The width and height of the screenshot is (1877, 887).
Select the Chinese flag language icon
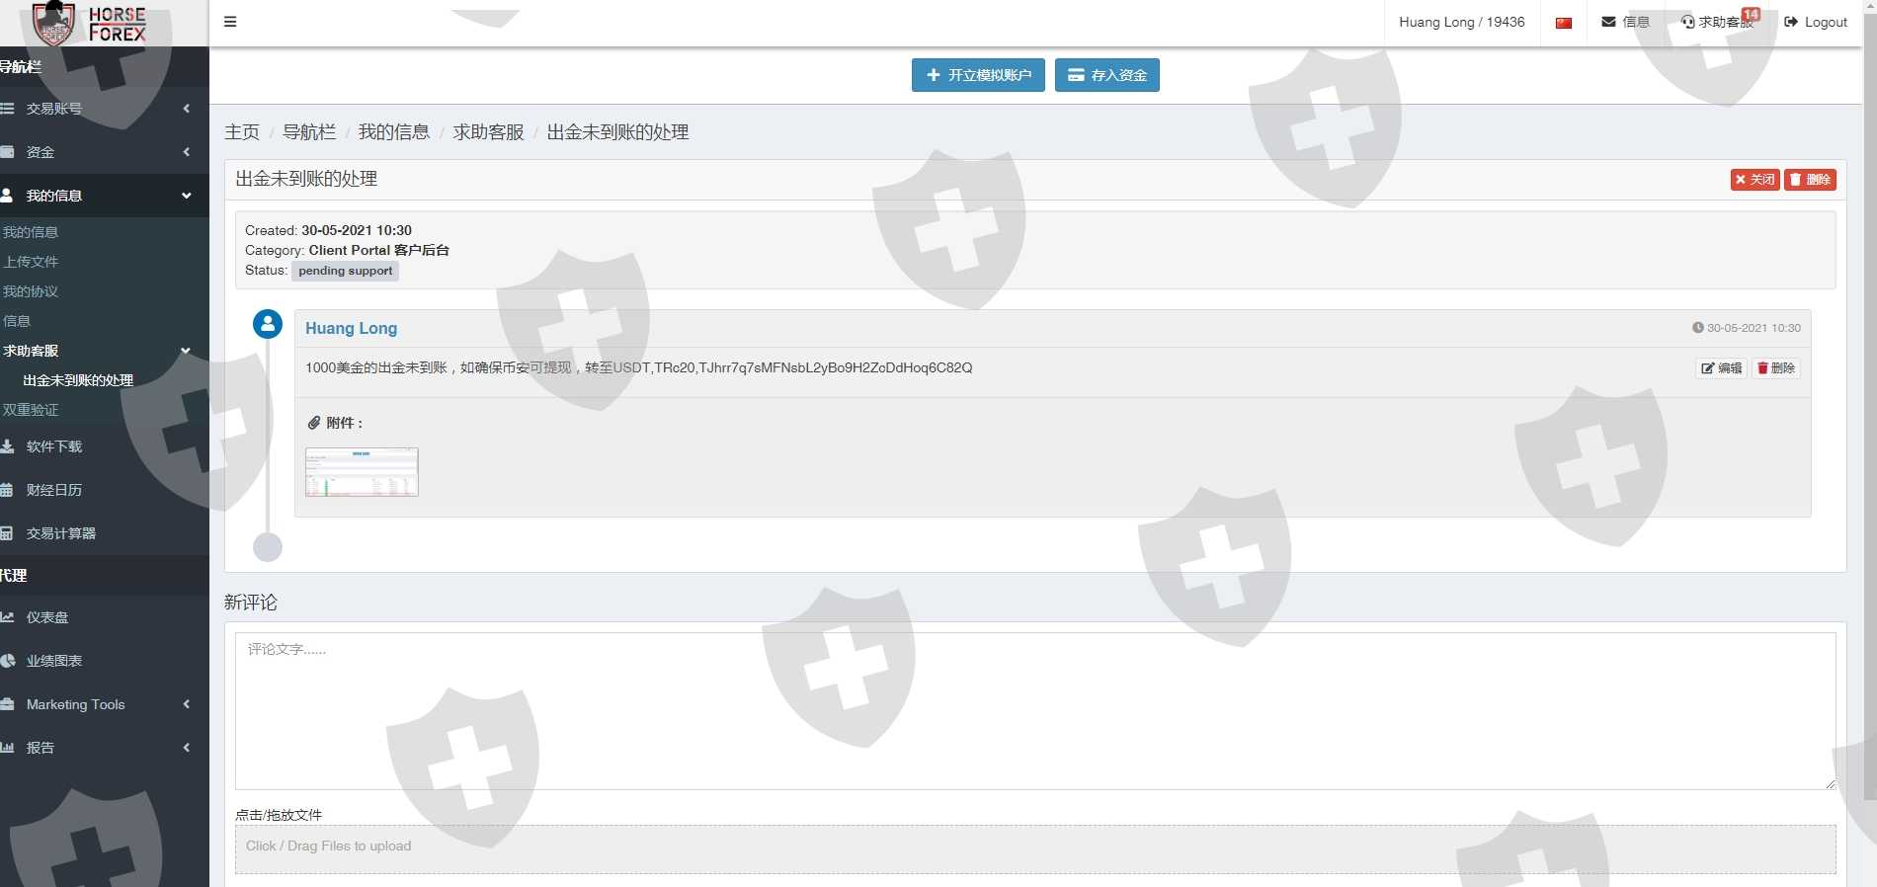(x=1564, y=23)
